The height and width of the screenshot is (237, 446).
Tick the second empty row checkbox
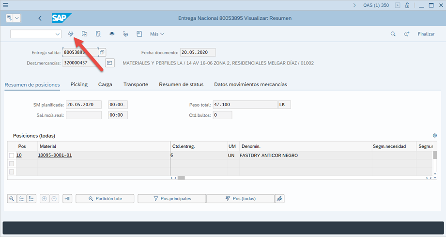point(12,164)
